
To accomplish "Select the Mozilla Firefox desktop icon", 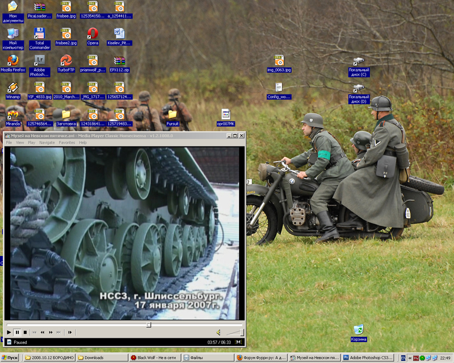I will (12, 61).
